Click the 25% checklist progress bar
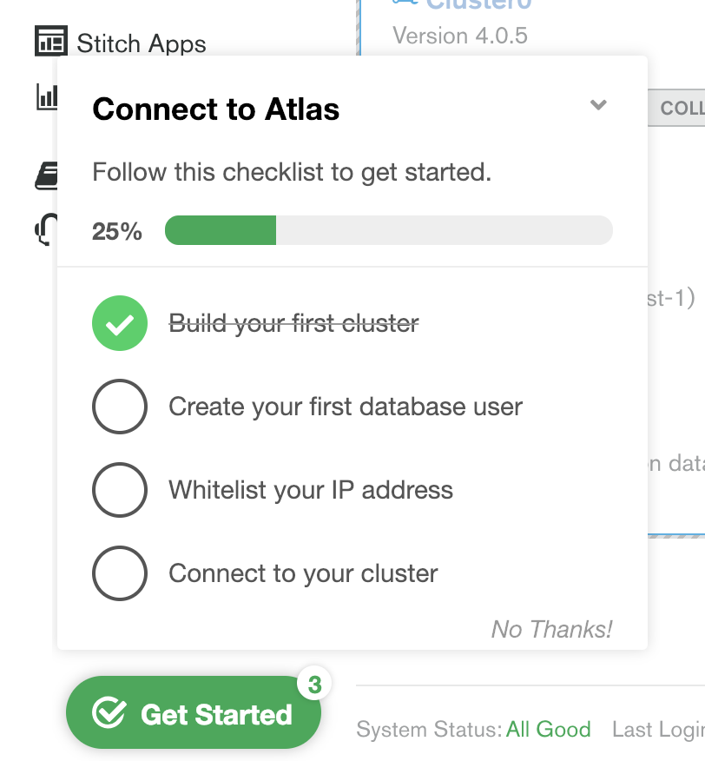 pyautogui.click(x=388, y=231)
